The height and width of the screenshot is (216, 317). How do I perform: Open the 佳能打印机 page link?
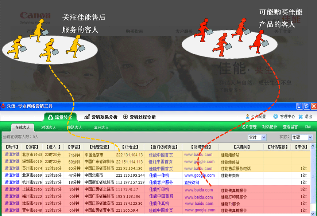point(159,189)
